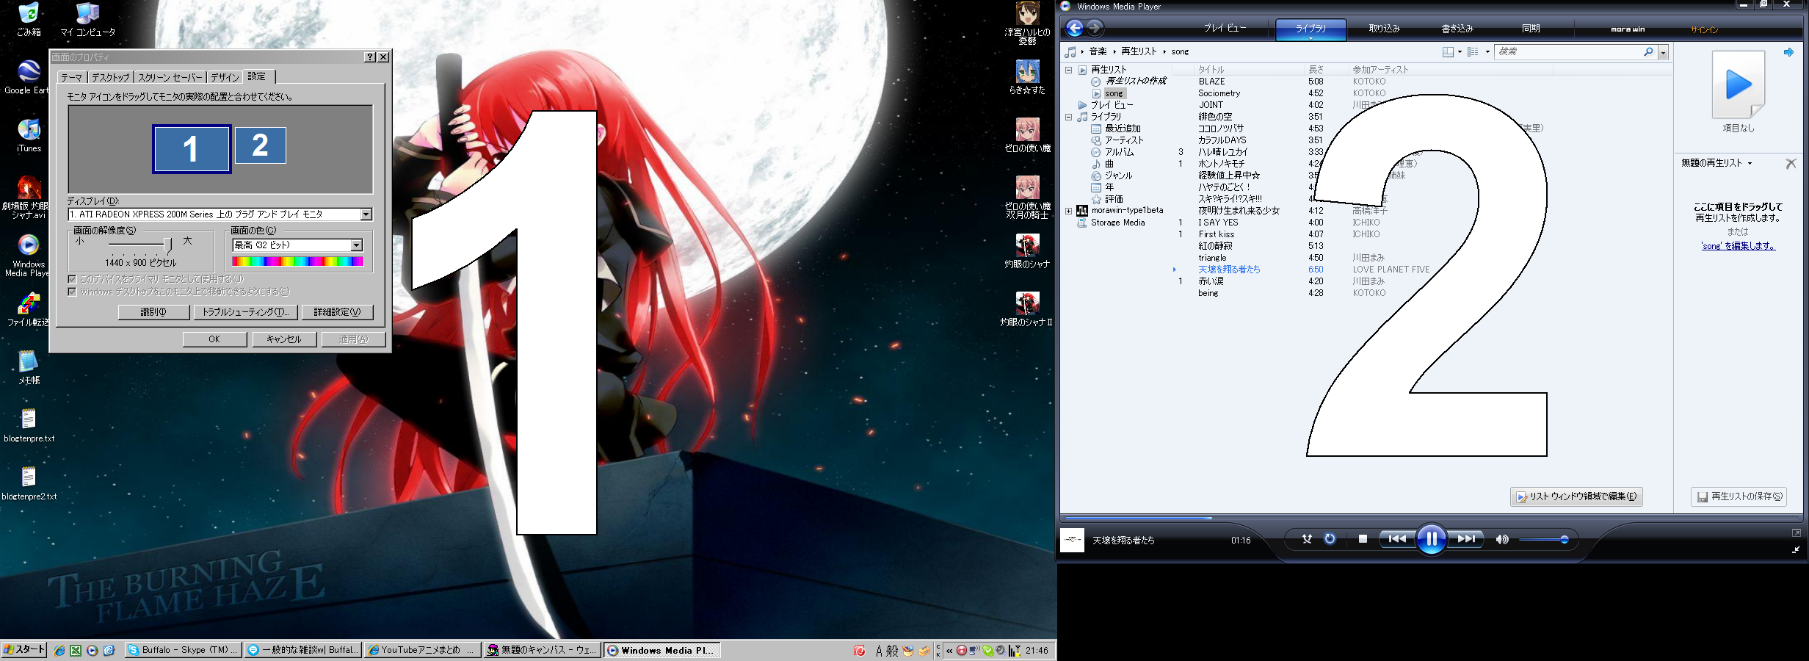Click the stop button in Media Player
1809x661 pixels.
(1363, 539)
